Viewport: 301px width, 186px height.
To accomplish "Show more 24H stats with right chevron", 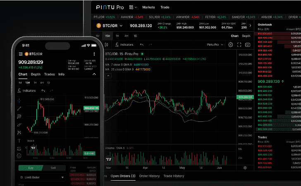I will point(250,26).
